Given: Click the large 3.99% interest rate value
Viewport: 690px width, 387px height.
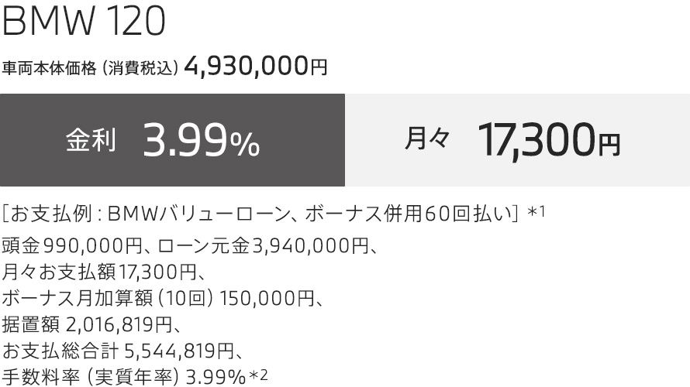Looking at the screenshot, I should pos(201,141).
